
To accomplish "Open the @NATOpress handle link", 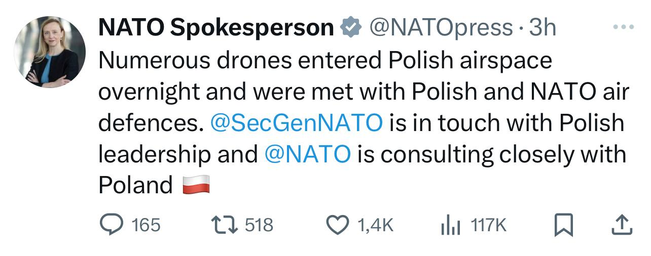I will [441, 28].
